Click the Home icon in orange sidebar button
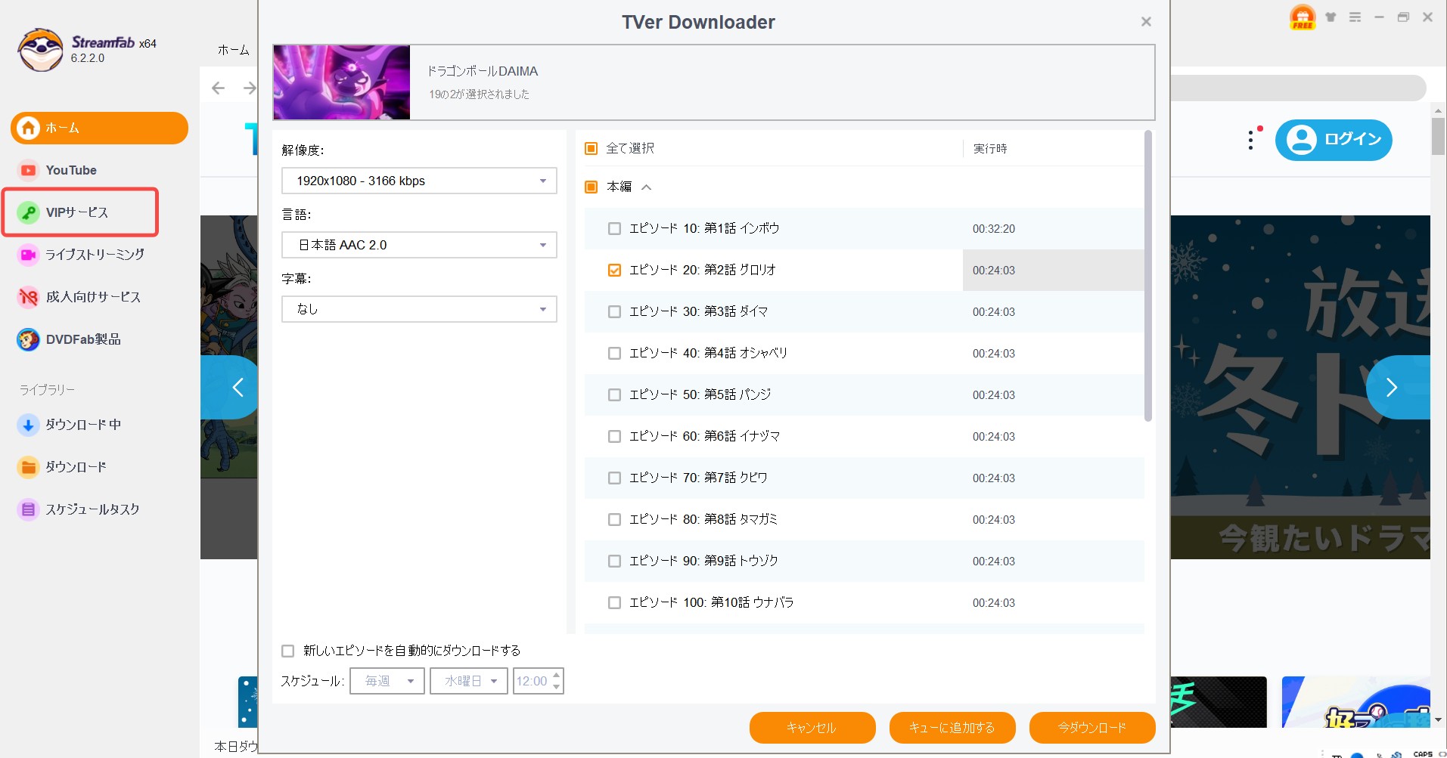Image resolution: width=1447 pixels, height=758 pixels. pos(28,128)
